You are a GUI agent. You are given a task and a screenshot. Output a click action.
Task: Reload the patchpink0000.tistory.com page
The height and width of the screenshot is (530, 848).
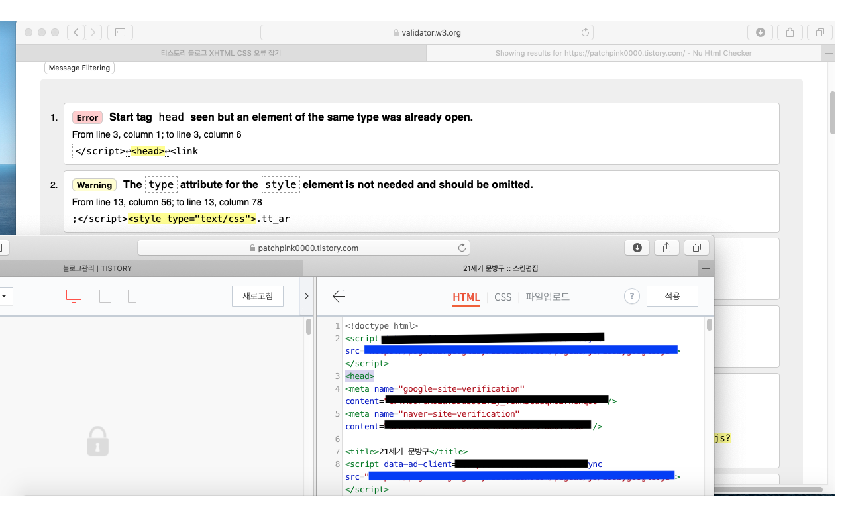pos(462,248)
